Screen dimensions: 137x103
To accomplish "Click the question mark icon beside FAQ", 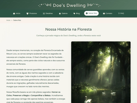I will [x=119, y=13].
